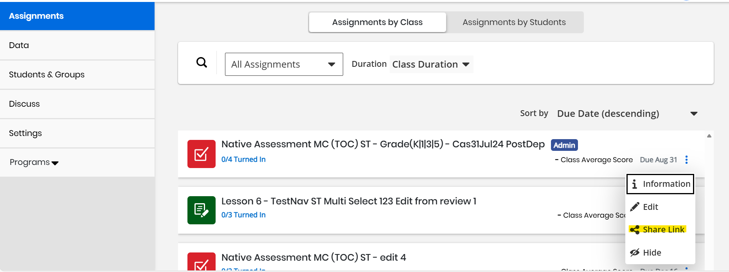Screen dimensions: 729x272
Task: Click the 0/4 Turned In link
Action: coord(243,159)
